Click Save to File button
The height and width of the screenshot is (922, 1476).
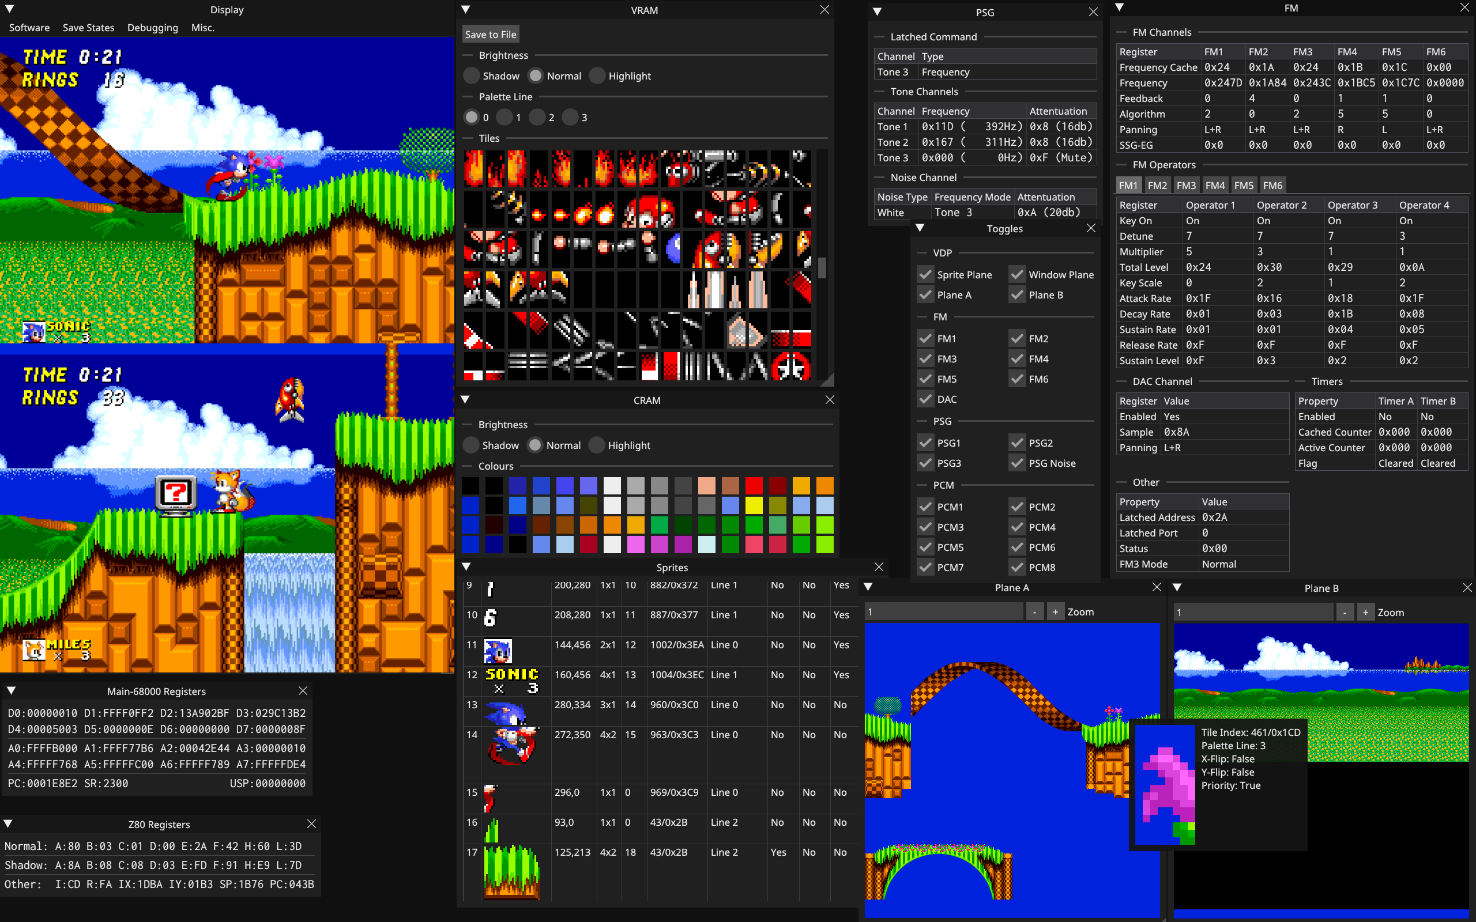pos(491,34)
